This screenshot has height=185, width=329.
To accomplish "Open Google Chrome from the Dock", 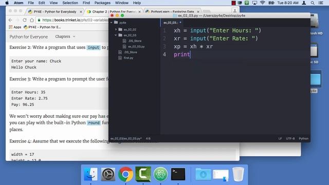I will [x=125, y=174].
